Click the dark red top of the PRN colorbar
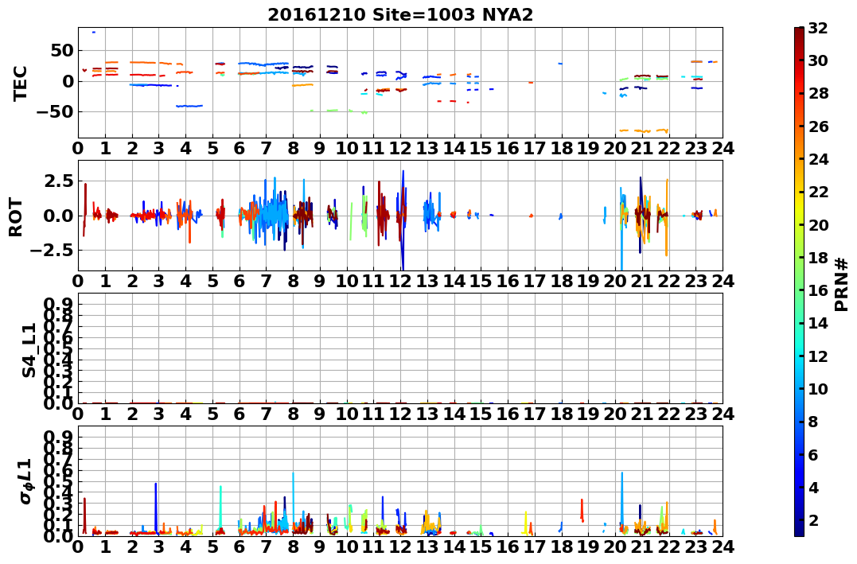This screenshot has height=564, width=857. 799,32
